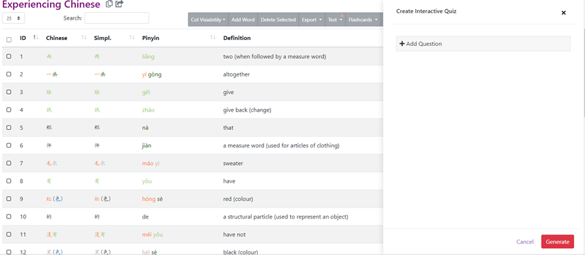Screen dimensions: 585x255
Task: Sort the Simpl. column using arrows
Action: click(x=132, y=38)
